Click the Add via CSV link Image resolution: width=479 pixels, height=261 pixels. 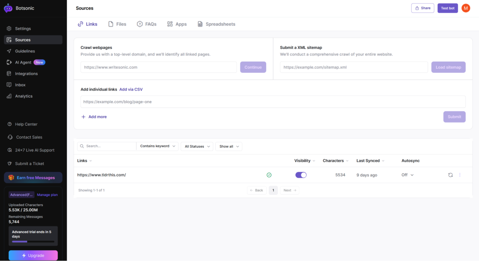[x=131, y=90]
